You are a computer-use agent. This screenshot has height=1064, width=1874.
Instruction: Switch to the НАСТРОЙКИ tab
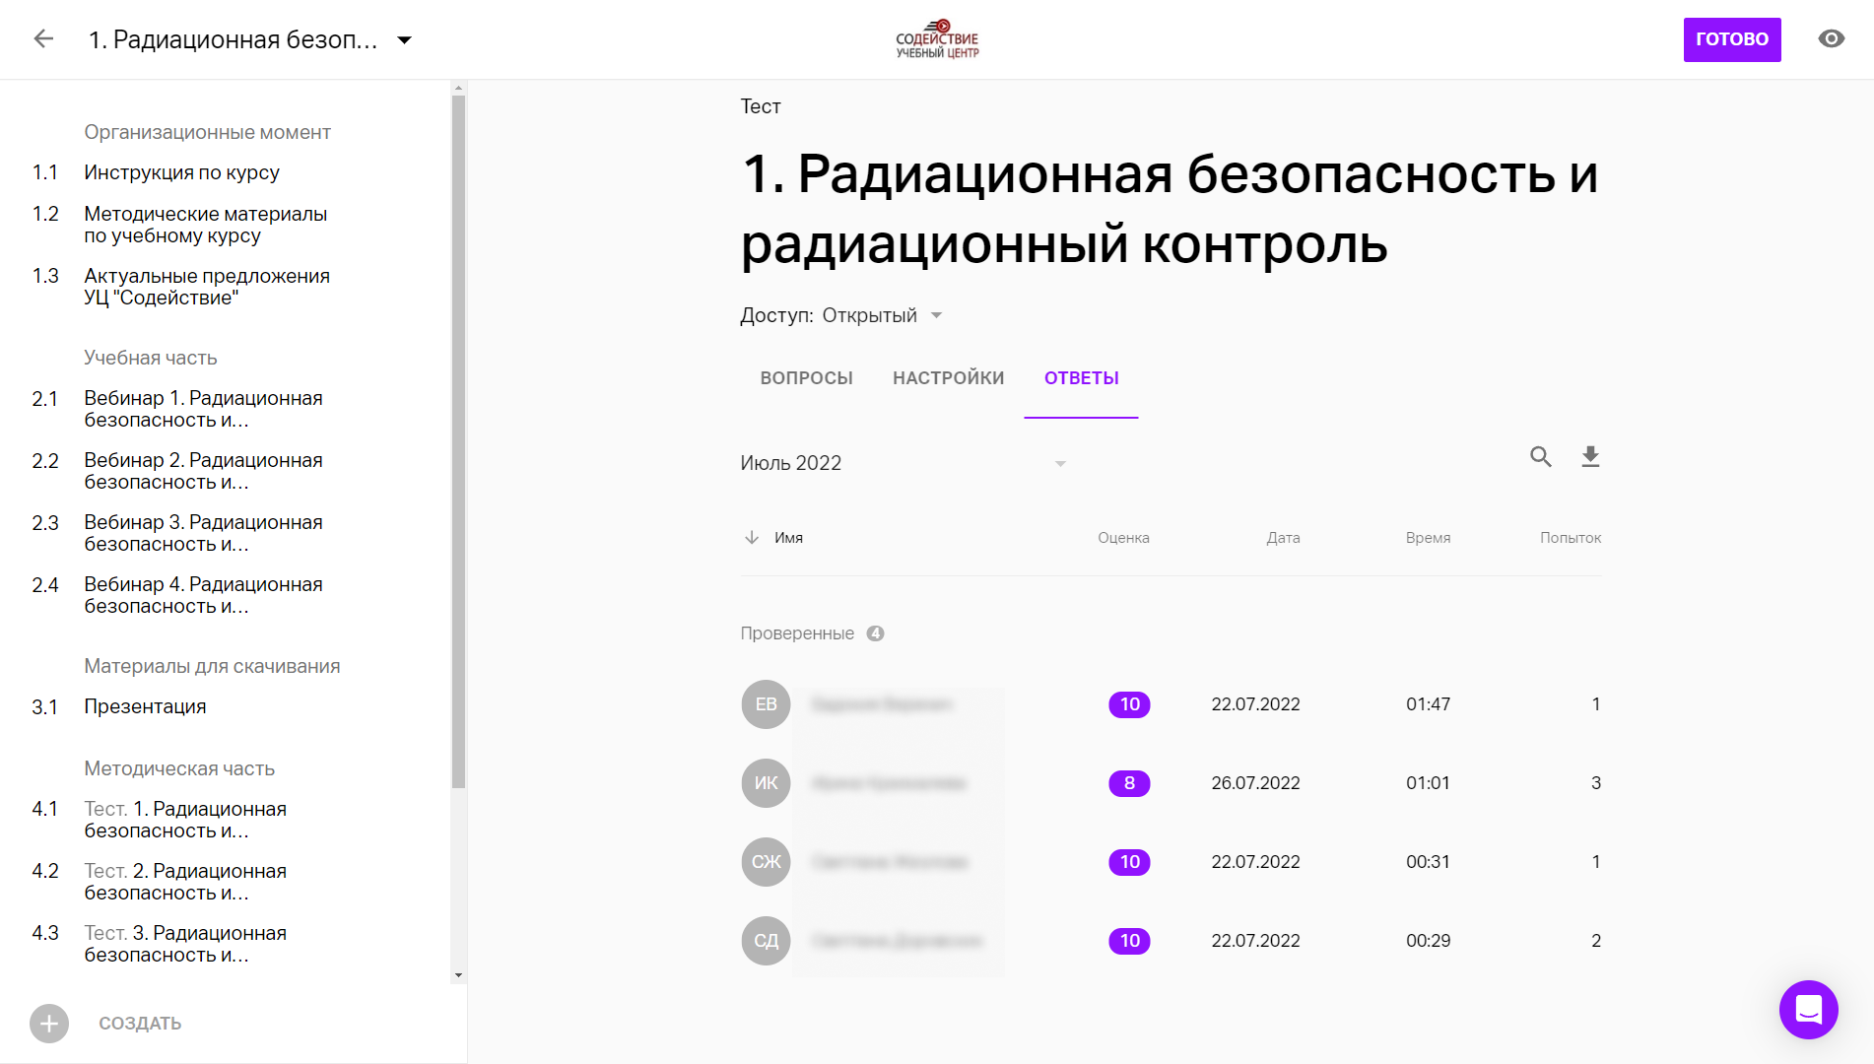[948, 378]
